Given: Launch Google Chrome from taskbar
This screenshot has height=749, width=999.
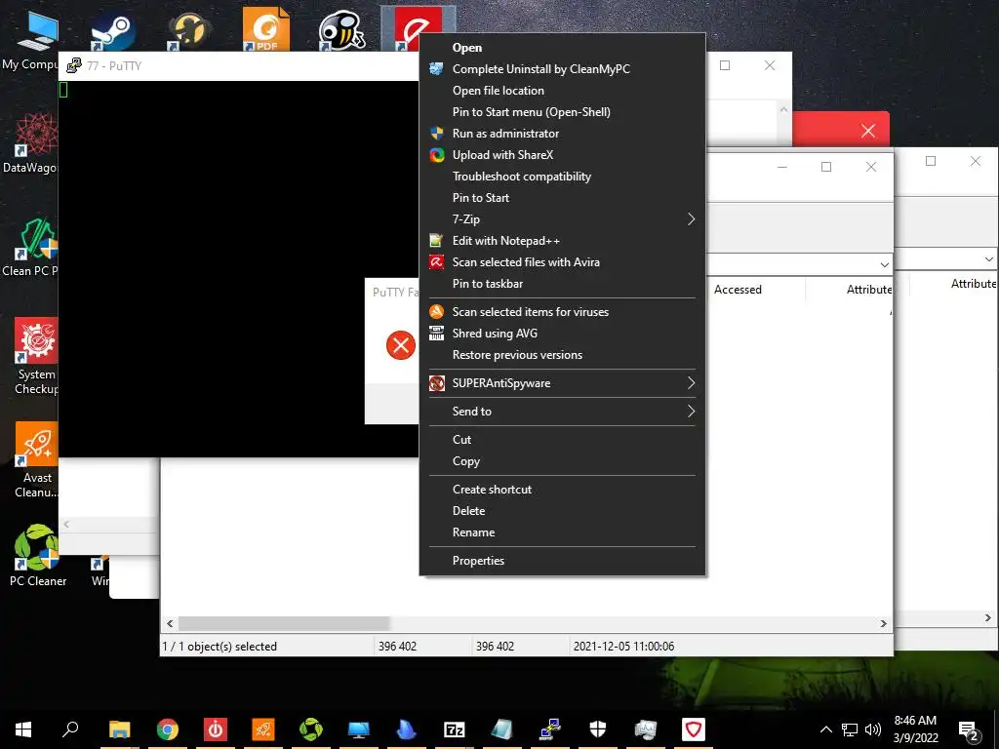Looking at the screenshot, I should coord(168,729).
